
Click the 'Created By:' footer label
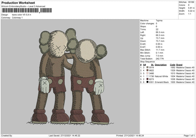(7, 136)
